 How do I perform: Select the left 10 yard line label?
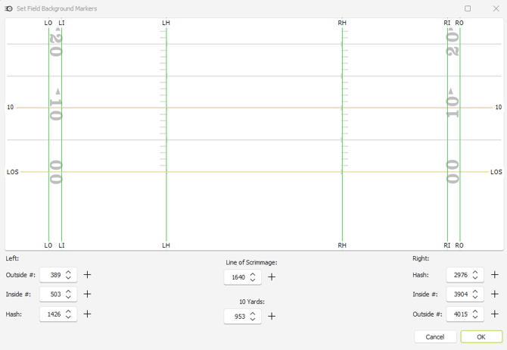tap(11, 107)
